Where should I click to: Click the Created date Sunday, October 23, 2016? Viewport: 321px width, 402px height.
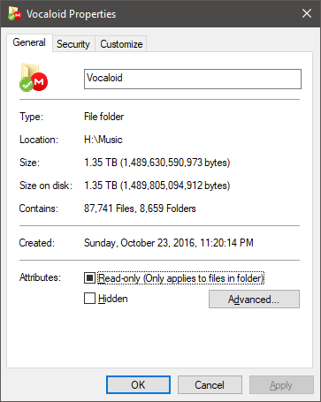141,243
